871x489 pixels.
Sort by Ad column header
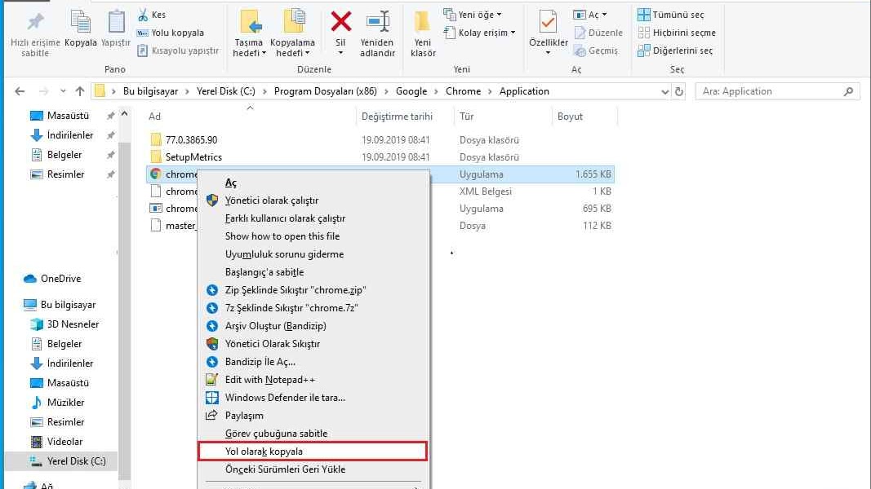coord(154,117)
